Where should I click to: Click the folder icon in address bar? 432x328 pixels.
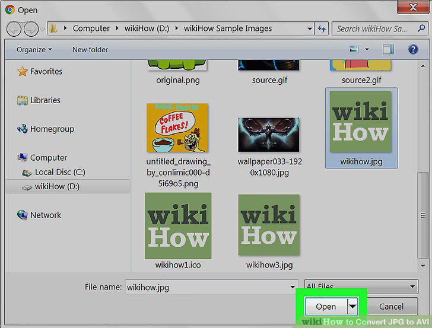point(53,28)
